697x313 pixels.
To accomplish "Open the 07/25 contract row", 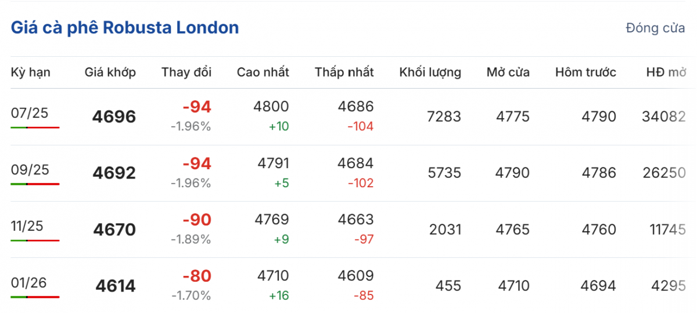I will point(30,113).
